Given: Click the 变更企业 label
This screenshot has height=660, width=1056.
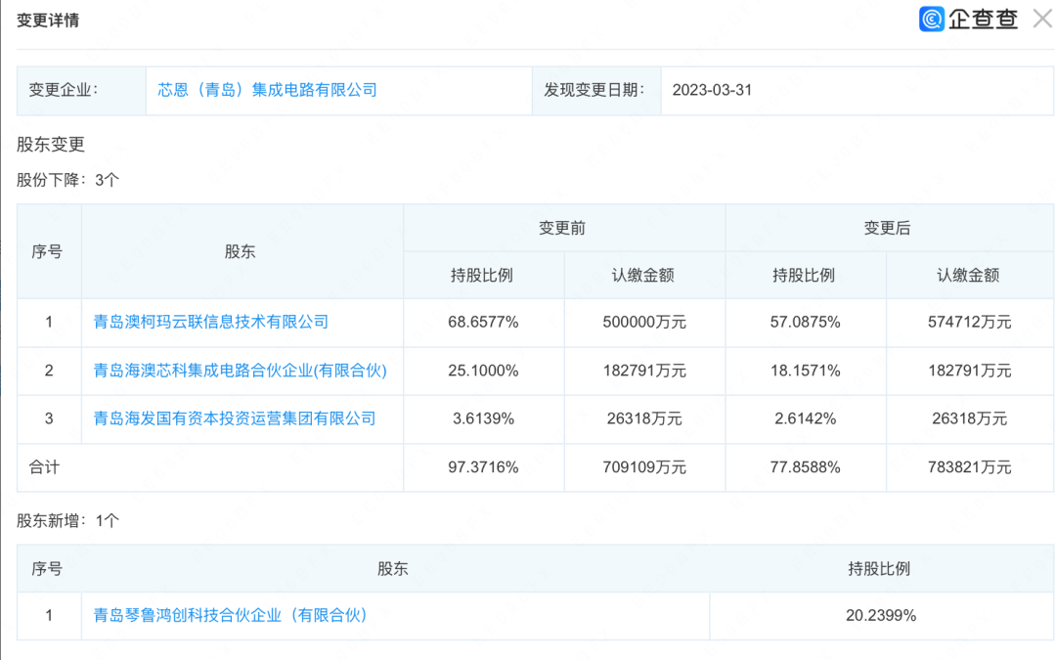Looking at the screenshot, I should pos(64,90).
